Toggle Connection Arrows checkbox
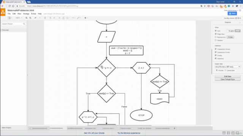243x136 pixels. 216,49
